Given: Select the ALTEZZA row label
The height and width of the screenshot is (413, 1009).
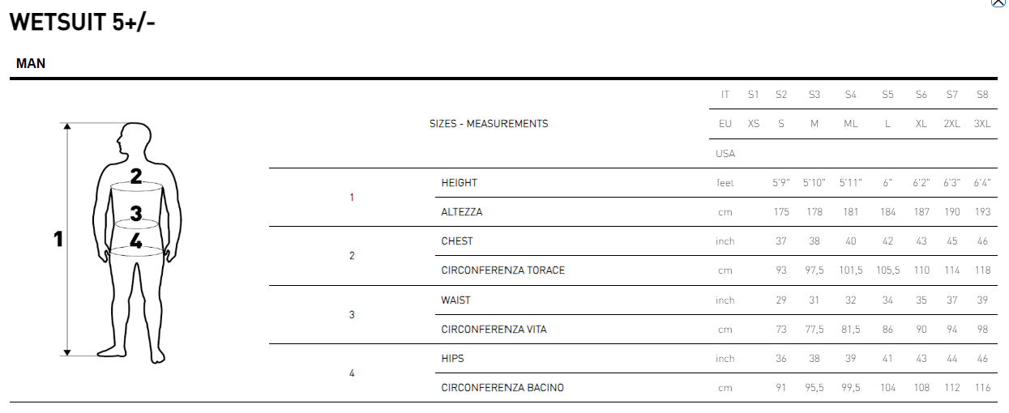Looking at the screenshot, I should click(462, 212).
